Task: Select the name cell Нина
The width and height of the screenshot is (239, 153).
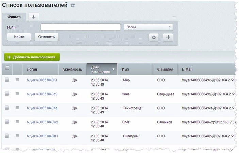Action: point(126,94)
